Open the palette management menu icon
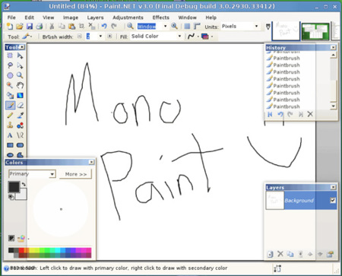This screenshot has width=342, height=276. 21,238
